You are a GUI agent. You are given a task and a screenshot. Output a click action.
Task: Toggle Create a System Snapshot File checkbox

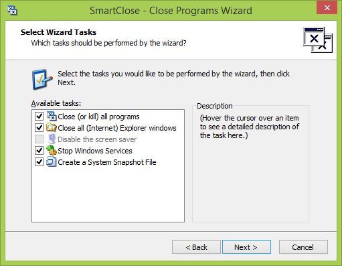(x=39, y=162)
